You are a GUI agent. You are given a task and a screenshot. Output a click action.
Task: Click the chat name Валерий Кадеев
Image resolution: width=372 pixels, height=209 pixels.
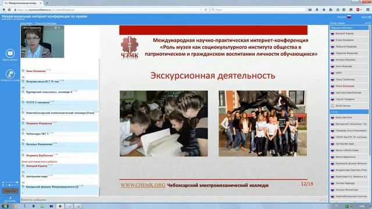pyautogui.click(x=37, y=166)
